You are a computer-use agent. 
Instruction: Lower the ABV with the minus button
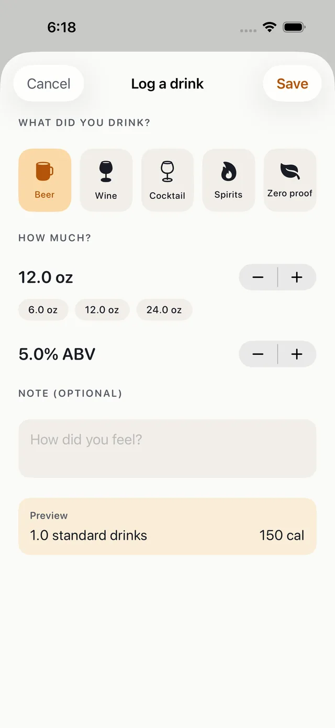pyautogui.click(x=258, y=354)
